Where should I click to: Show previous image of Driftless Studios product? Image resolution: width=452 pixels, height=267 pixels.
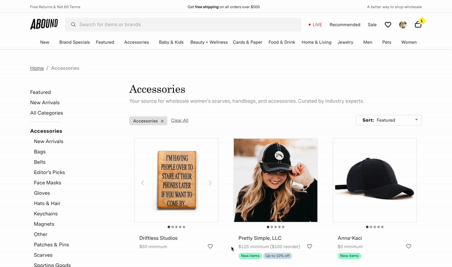(x=142, y=183)
